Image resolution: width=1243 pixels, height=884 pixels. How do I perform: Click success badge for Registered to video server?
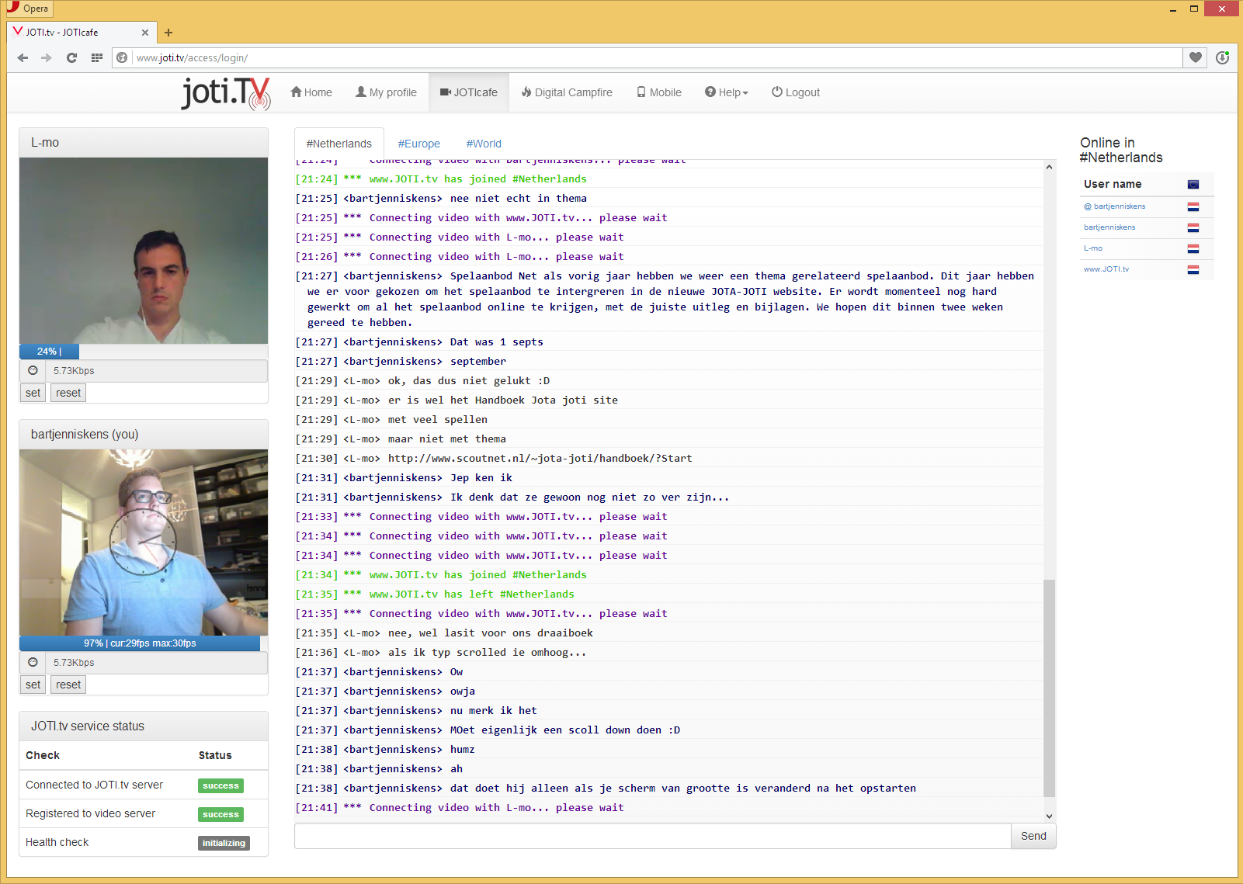[220, 814]
